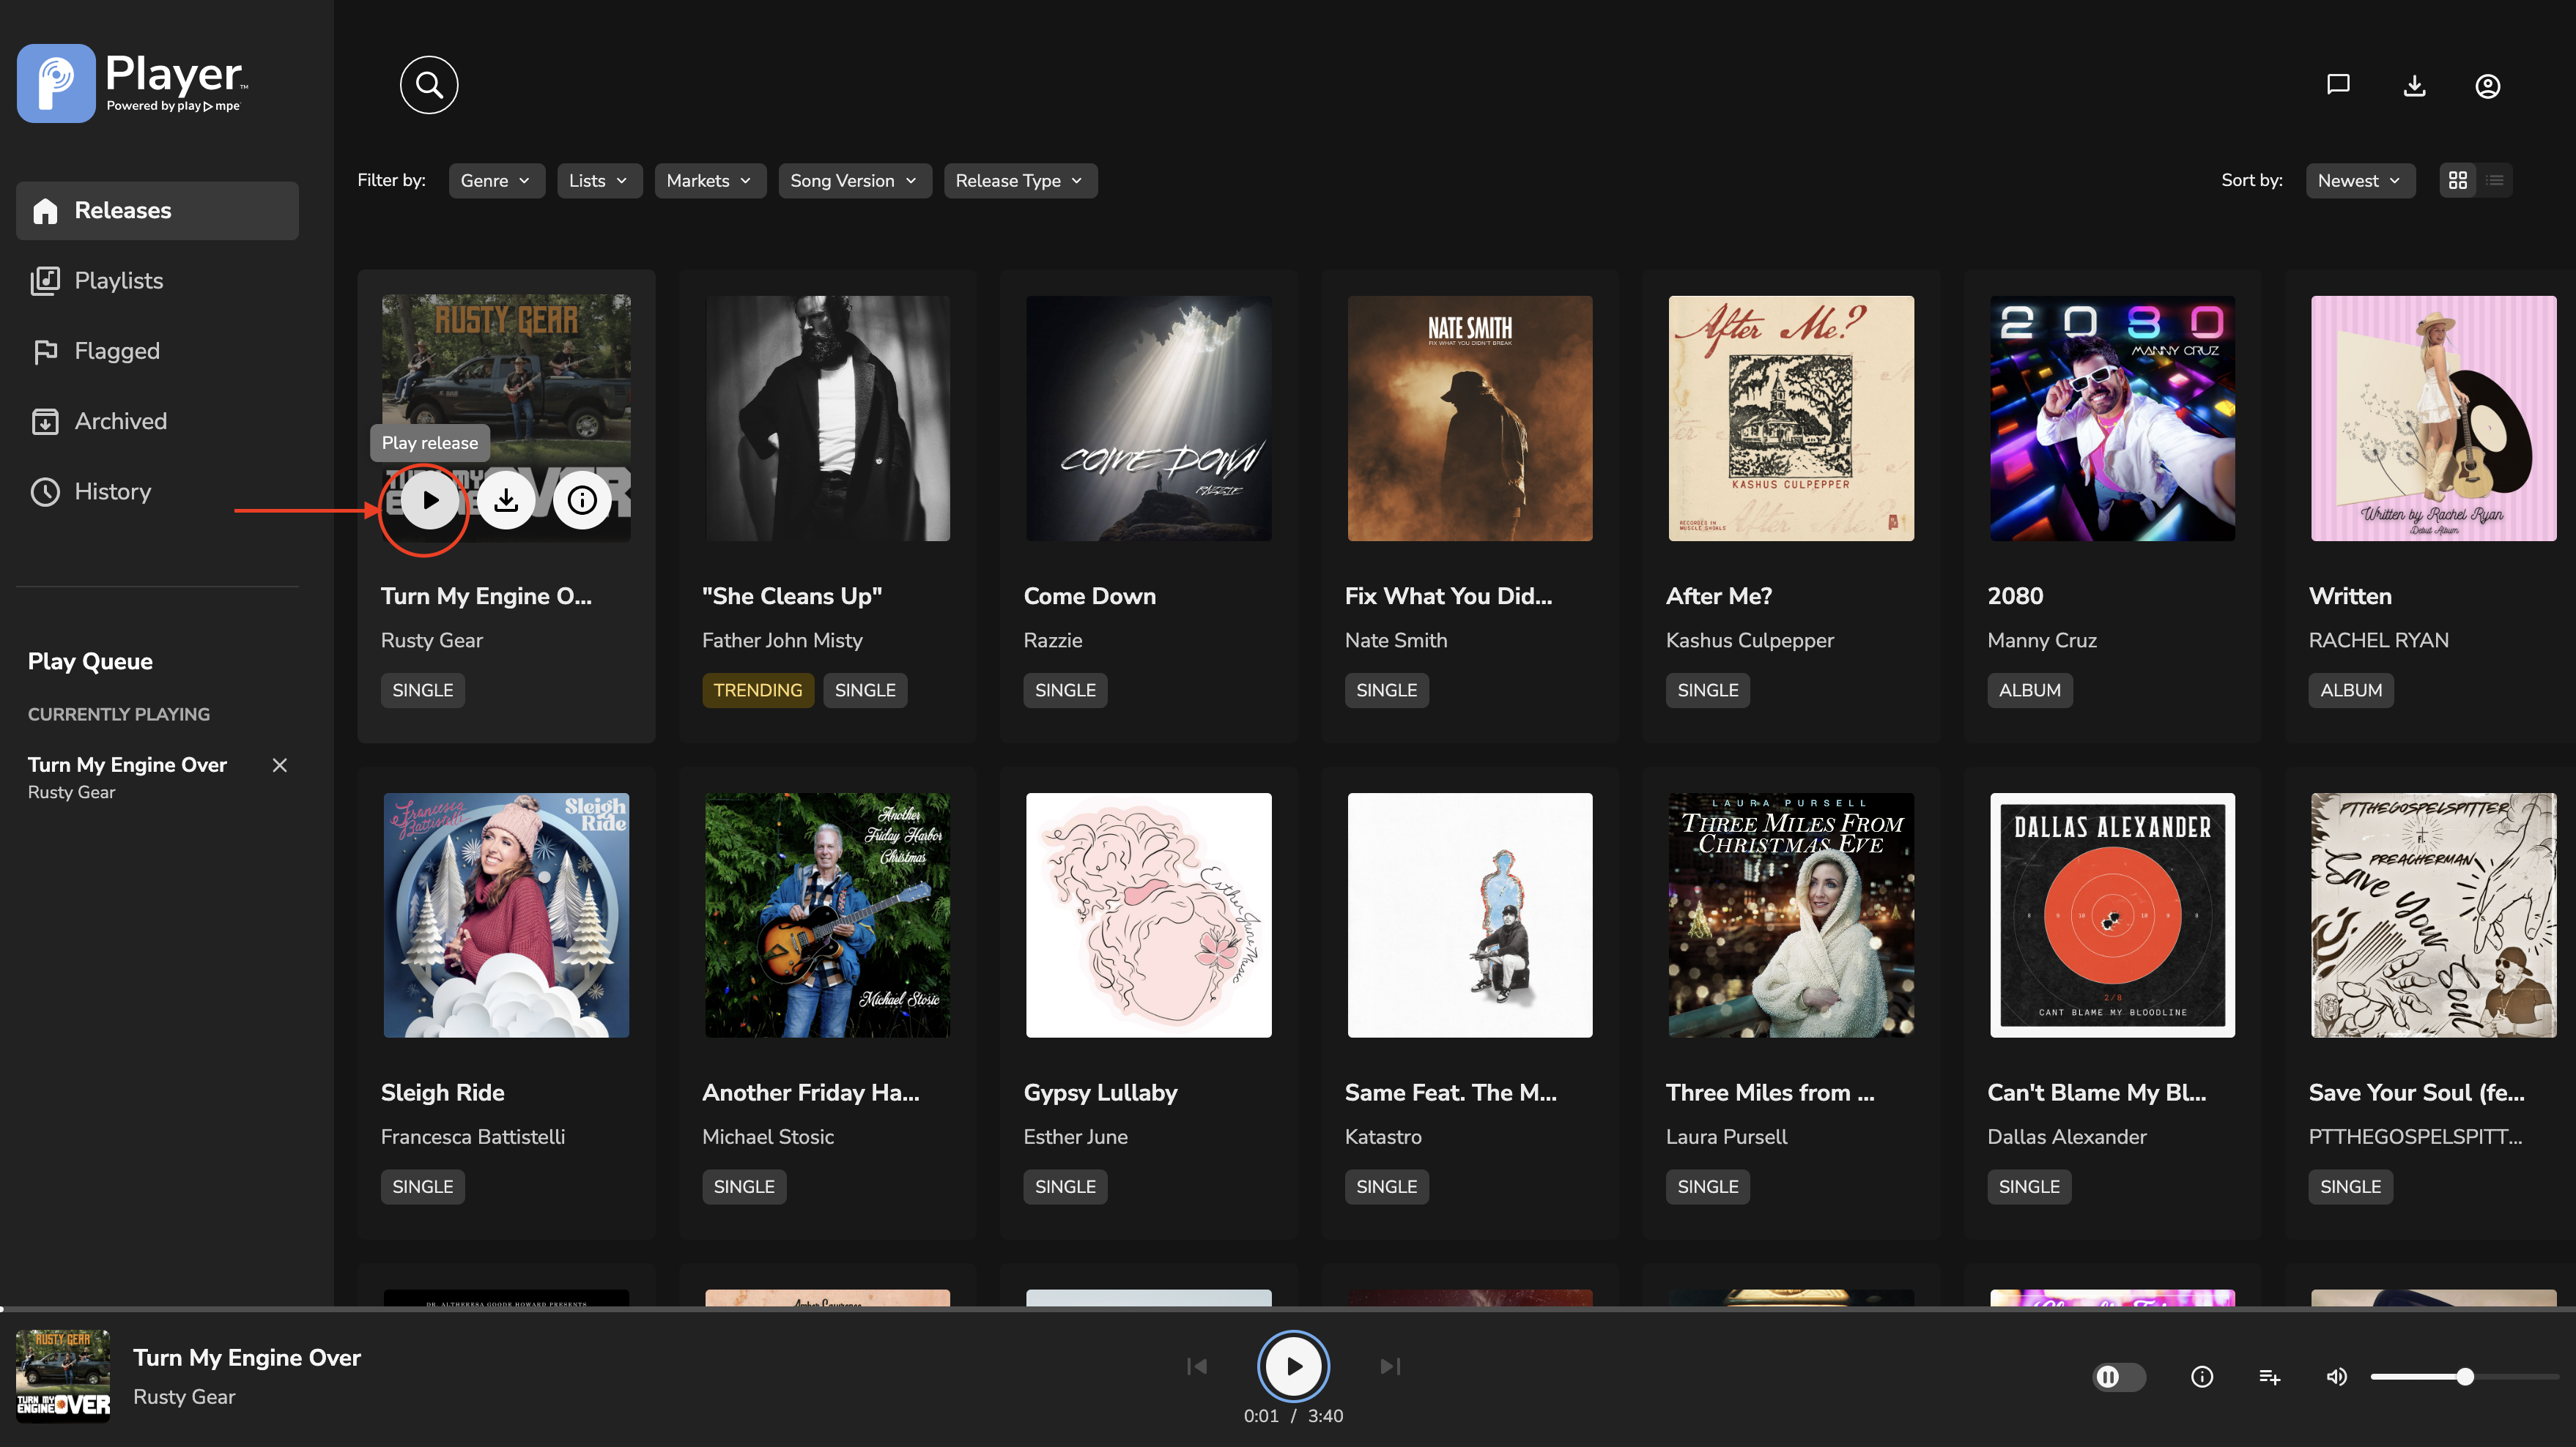2576x1447 pixels.
Task: Open Dallas Alexander cover art
Action: pyautogui.click(x=2112, y=915)
